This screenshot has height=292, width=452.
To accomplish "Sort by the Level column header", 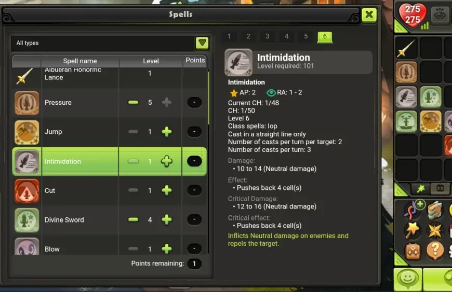I will click(151, 61).
